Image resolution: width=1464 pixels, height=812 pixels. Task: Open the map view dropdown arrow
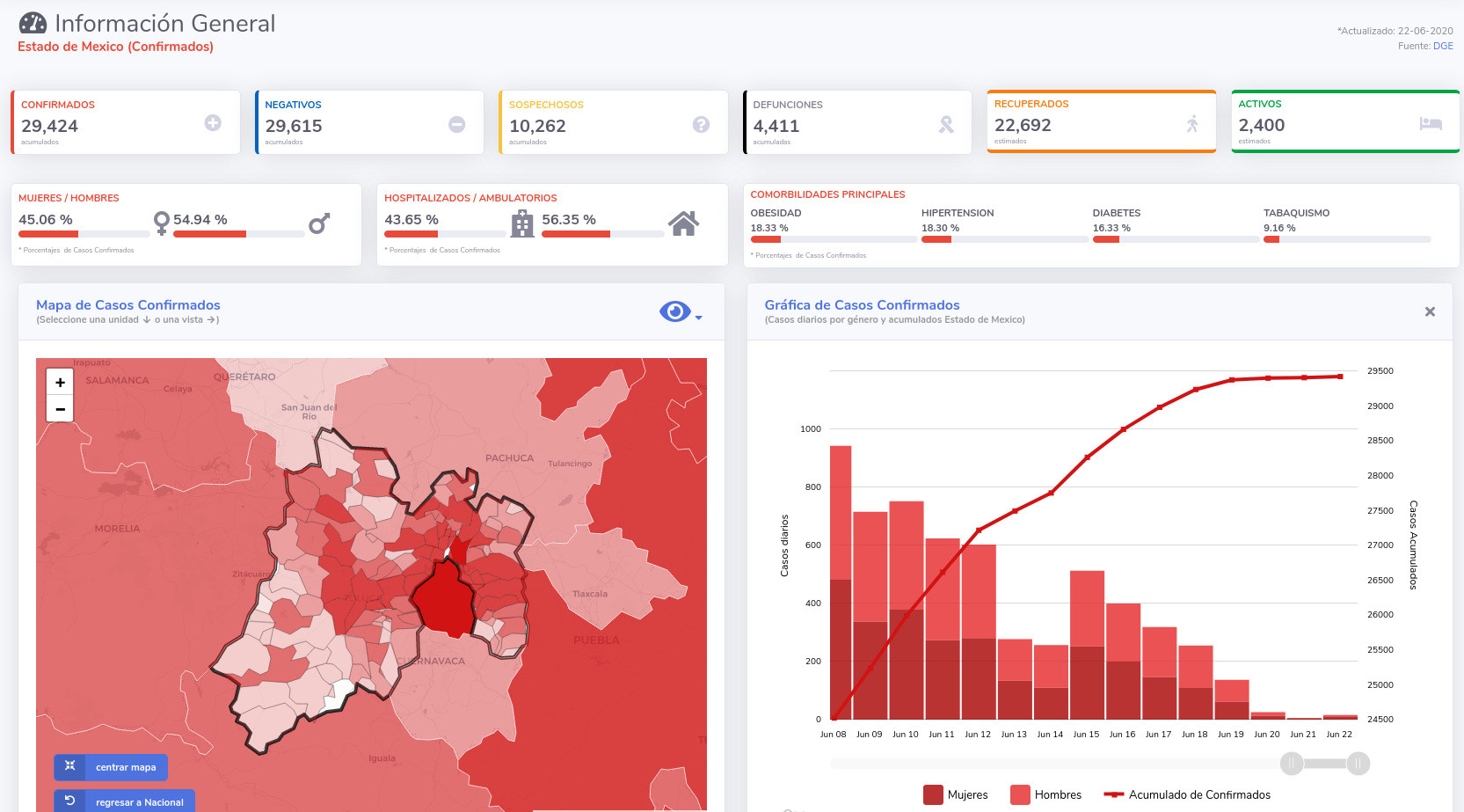(699, 318)
